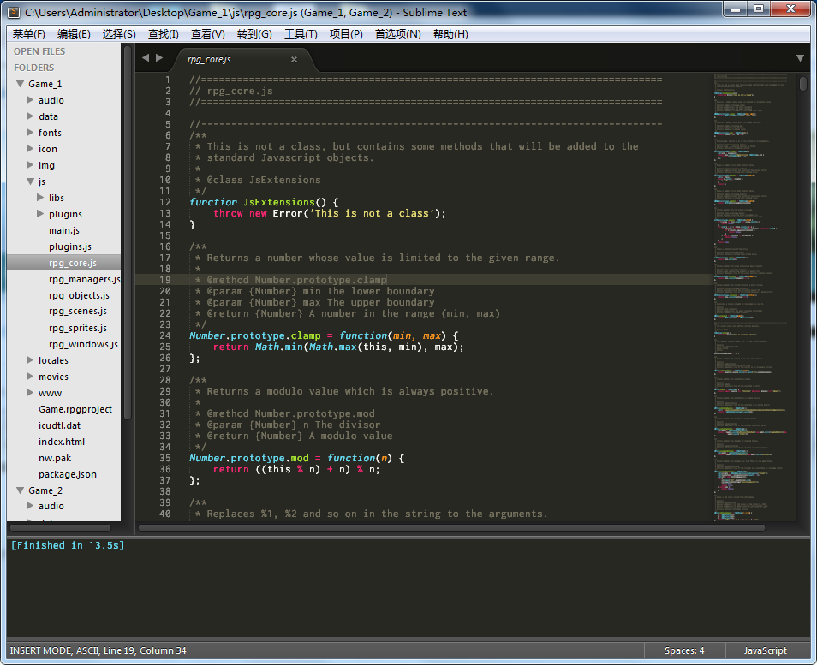817x665 pixels.
Task: Click the editor horizontal scrollbar
Action: pos(451,528)
